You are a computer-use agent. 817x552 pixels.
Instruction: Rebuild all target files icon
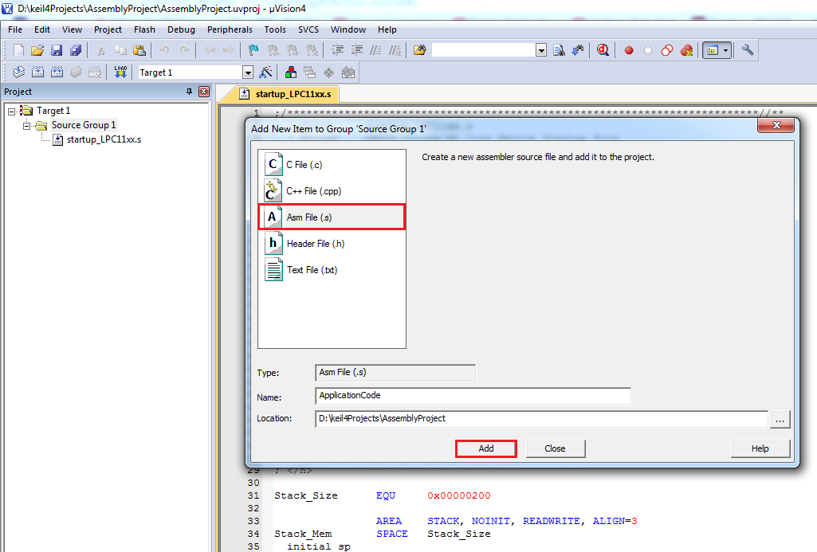click(57, 72)
